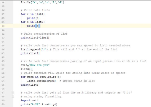Collapse the comment fold marker on line 57
Image resolution: width=151 pixels, height=107 pixels.
pos(13,93)
